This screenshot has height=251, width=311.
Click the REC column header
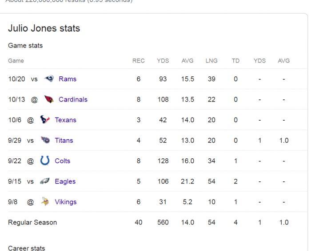coord(139,61)
